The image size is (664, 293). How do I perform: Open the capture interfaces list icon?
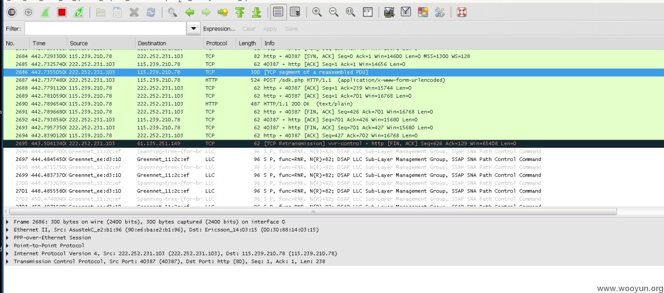coord(12,12)
